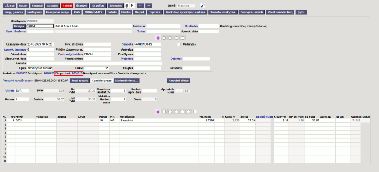379x172 pixels.
Task: Open delivery link 2600028
Action: click(x=49, y=73)
